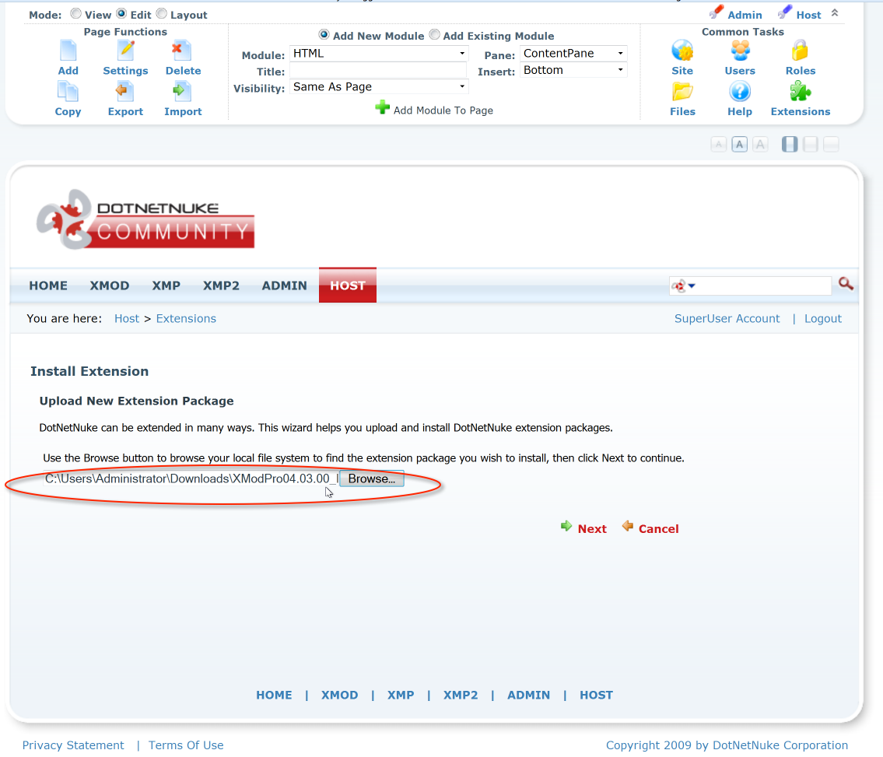Click the Host wrench icon
This screenshot has width=883, height=757.
pos(785,12)
